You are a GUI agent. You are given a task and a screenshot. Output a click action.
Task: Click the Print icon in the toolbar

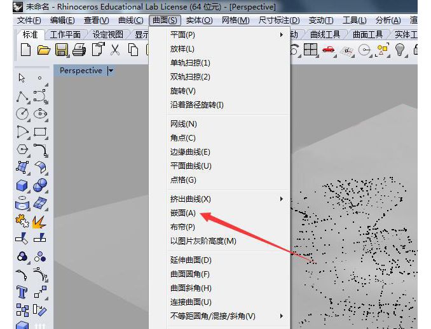79,50
